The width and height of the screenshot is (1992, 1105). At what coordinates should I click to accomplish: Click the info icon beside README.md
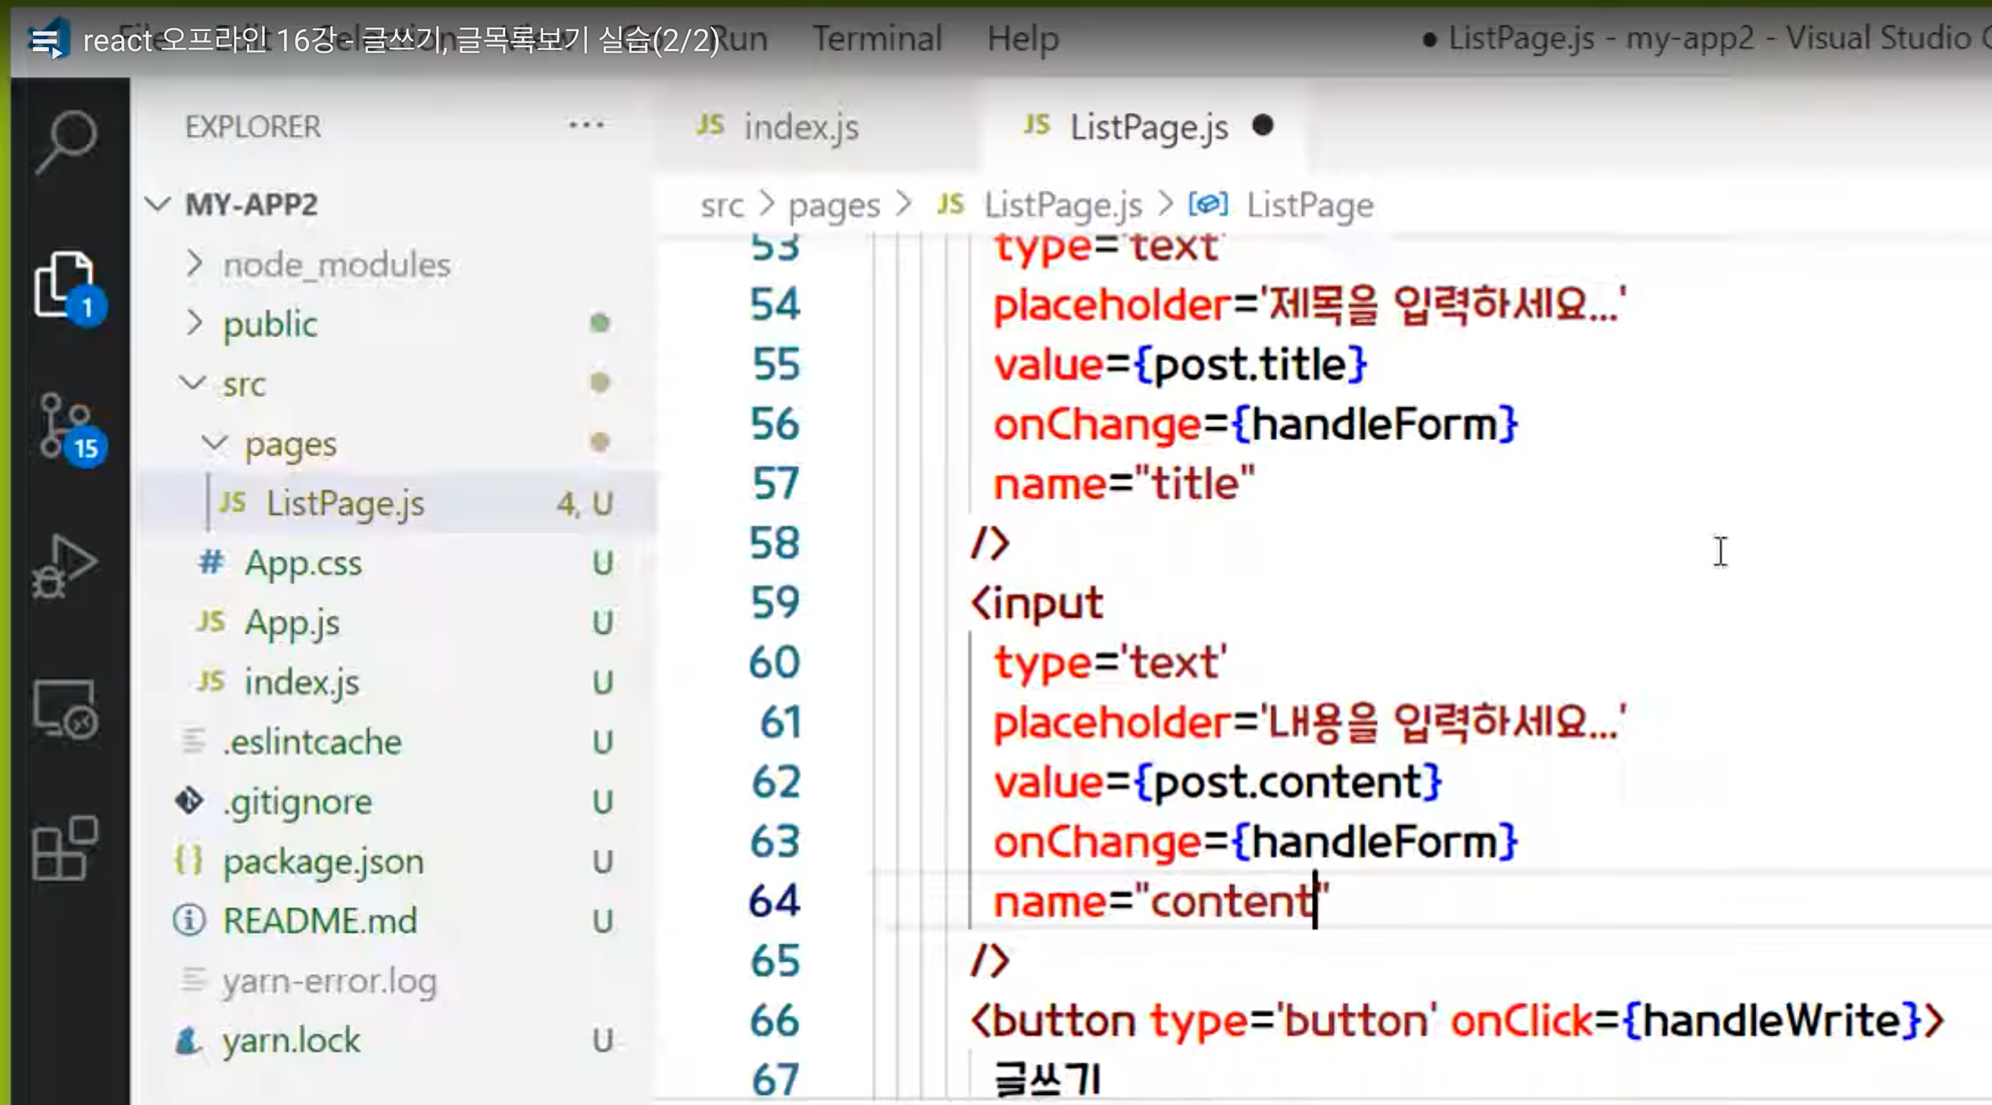pos(189,920)
